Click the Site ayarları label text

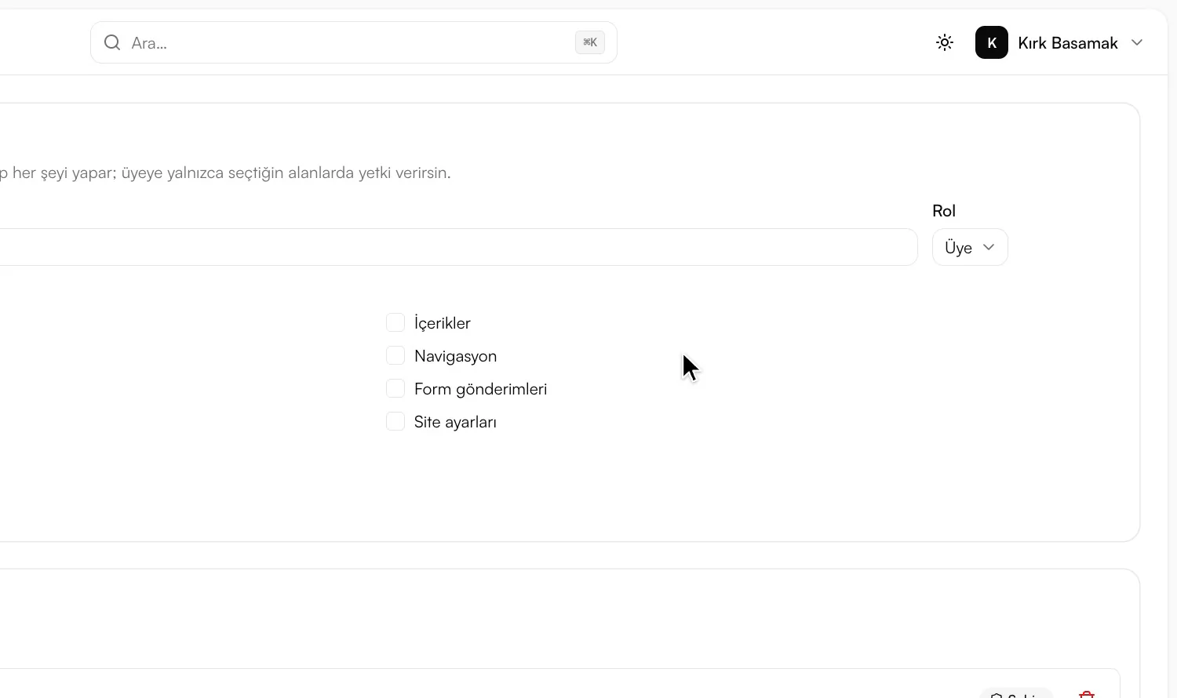coord(455,422)
